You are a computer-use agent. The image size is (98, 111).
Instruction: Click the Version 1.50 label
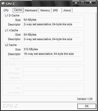85,99
